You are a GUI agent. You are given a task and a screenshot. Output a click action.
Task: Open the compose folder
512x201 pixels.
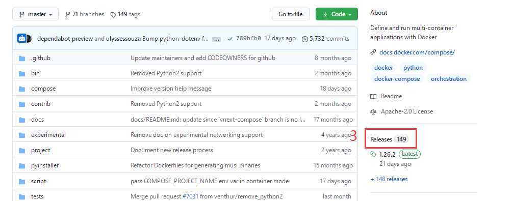tap(43, 89)
